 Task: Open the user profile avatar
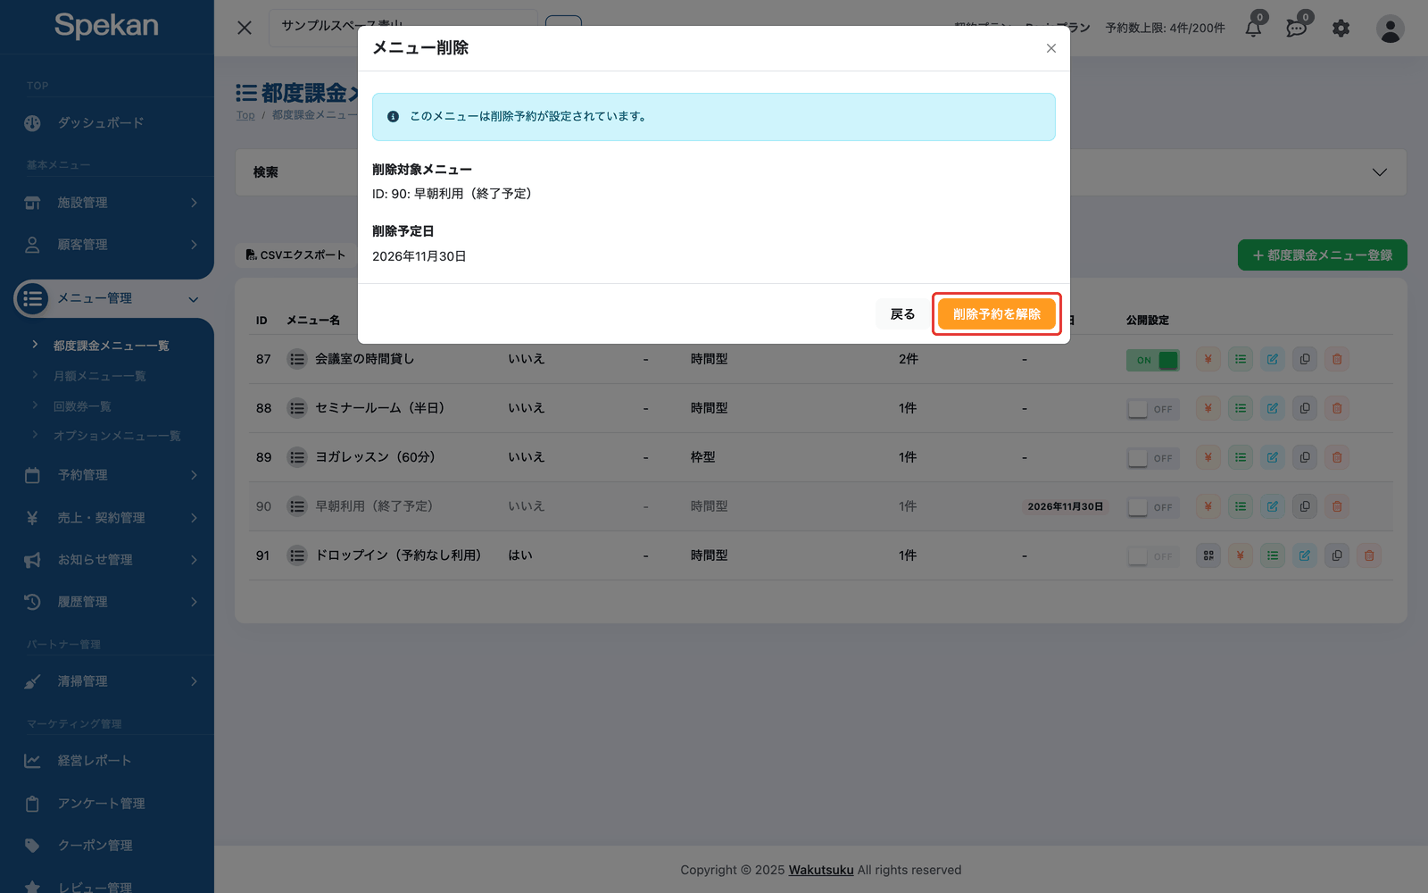(x=1390, y=29)
